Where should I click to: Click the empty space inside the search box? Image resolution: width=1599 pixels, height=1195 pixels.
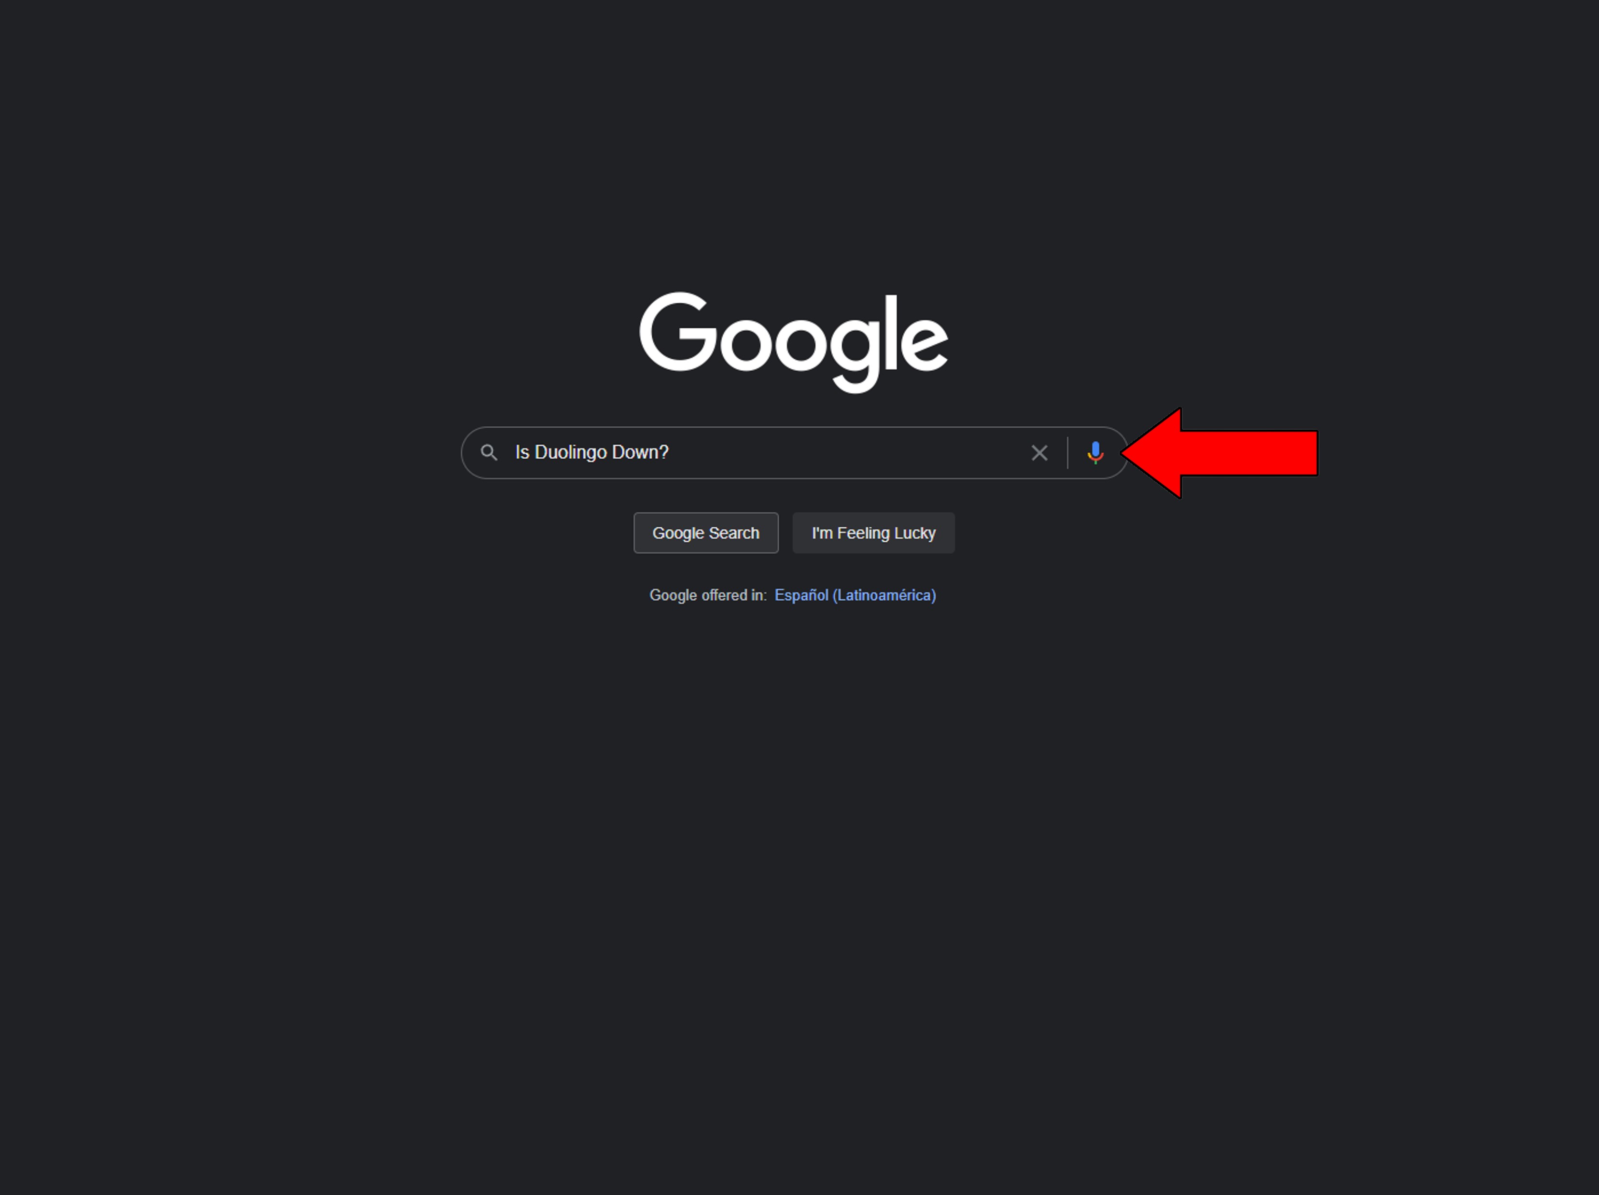[846, 452]
